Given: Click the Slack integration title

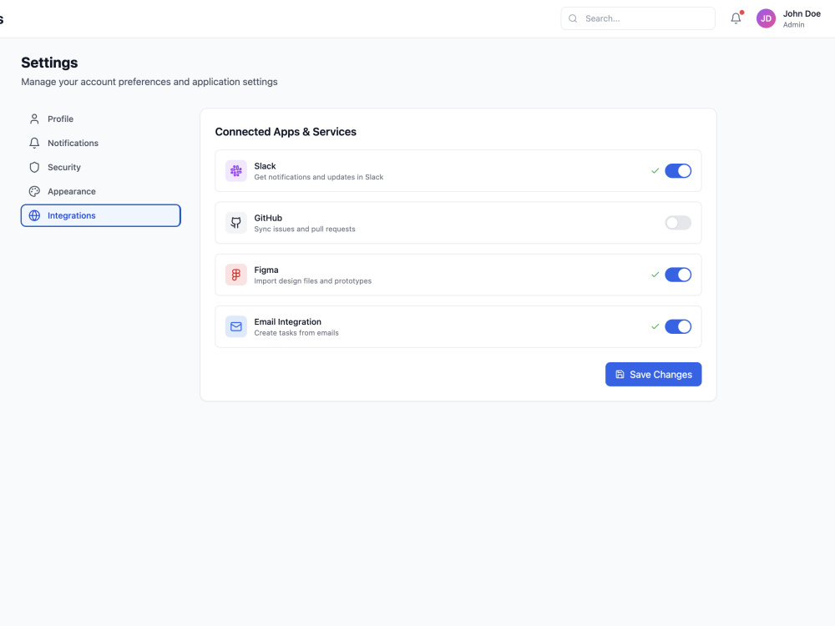Looking at the screenshot, I should (x=265, y=166).
